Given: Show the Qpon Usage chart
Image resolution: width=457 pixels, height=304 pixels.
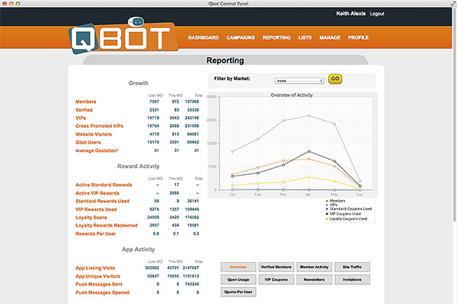Looking at the screenshot, I should pos(238,280).
